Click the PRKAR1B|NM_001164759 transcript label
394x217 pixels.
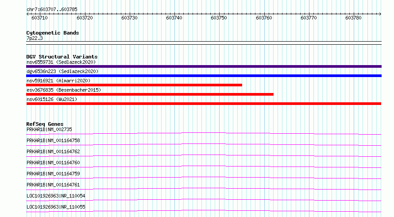[x=53, y=174]
